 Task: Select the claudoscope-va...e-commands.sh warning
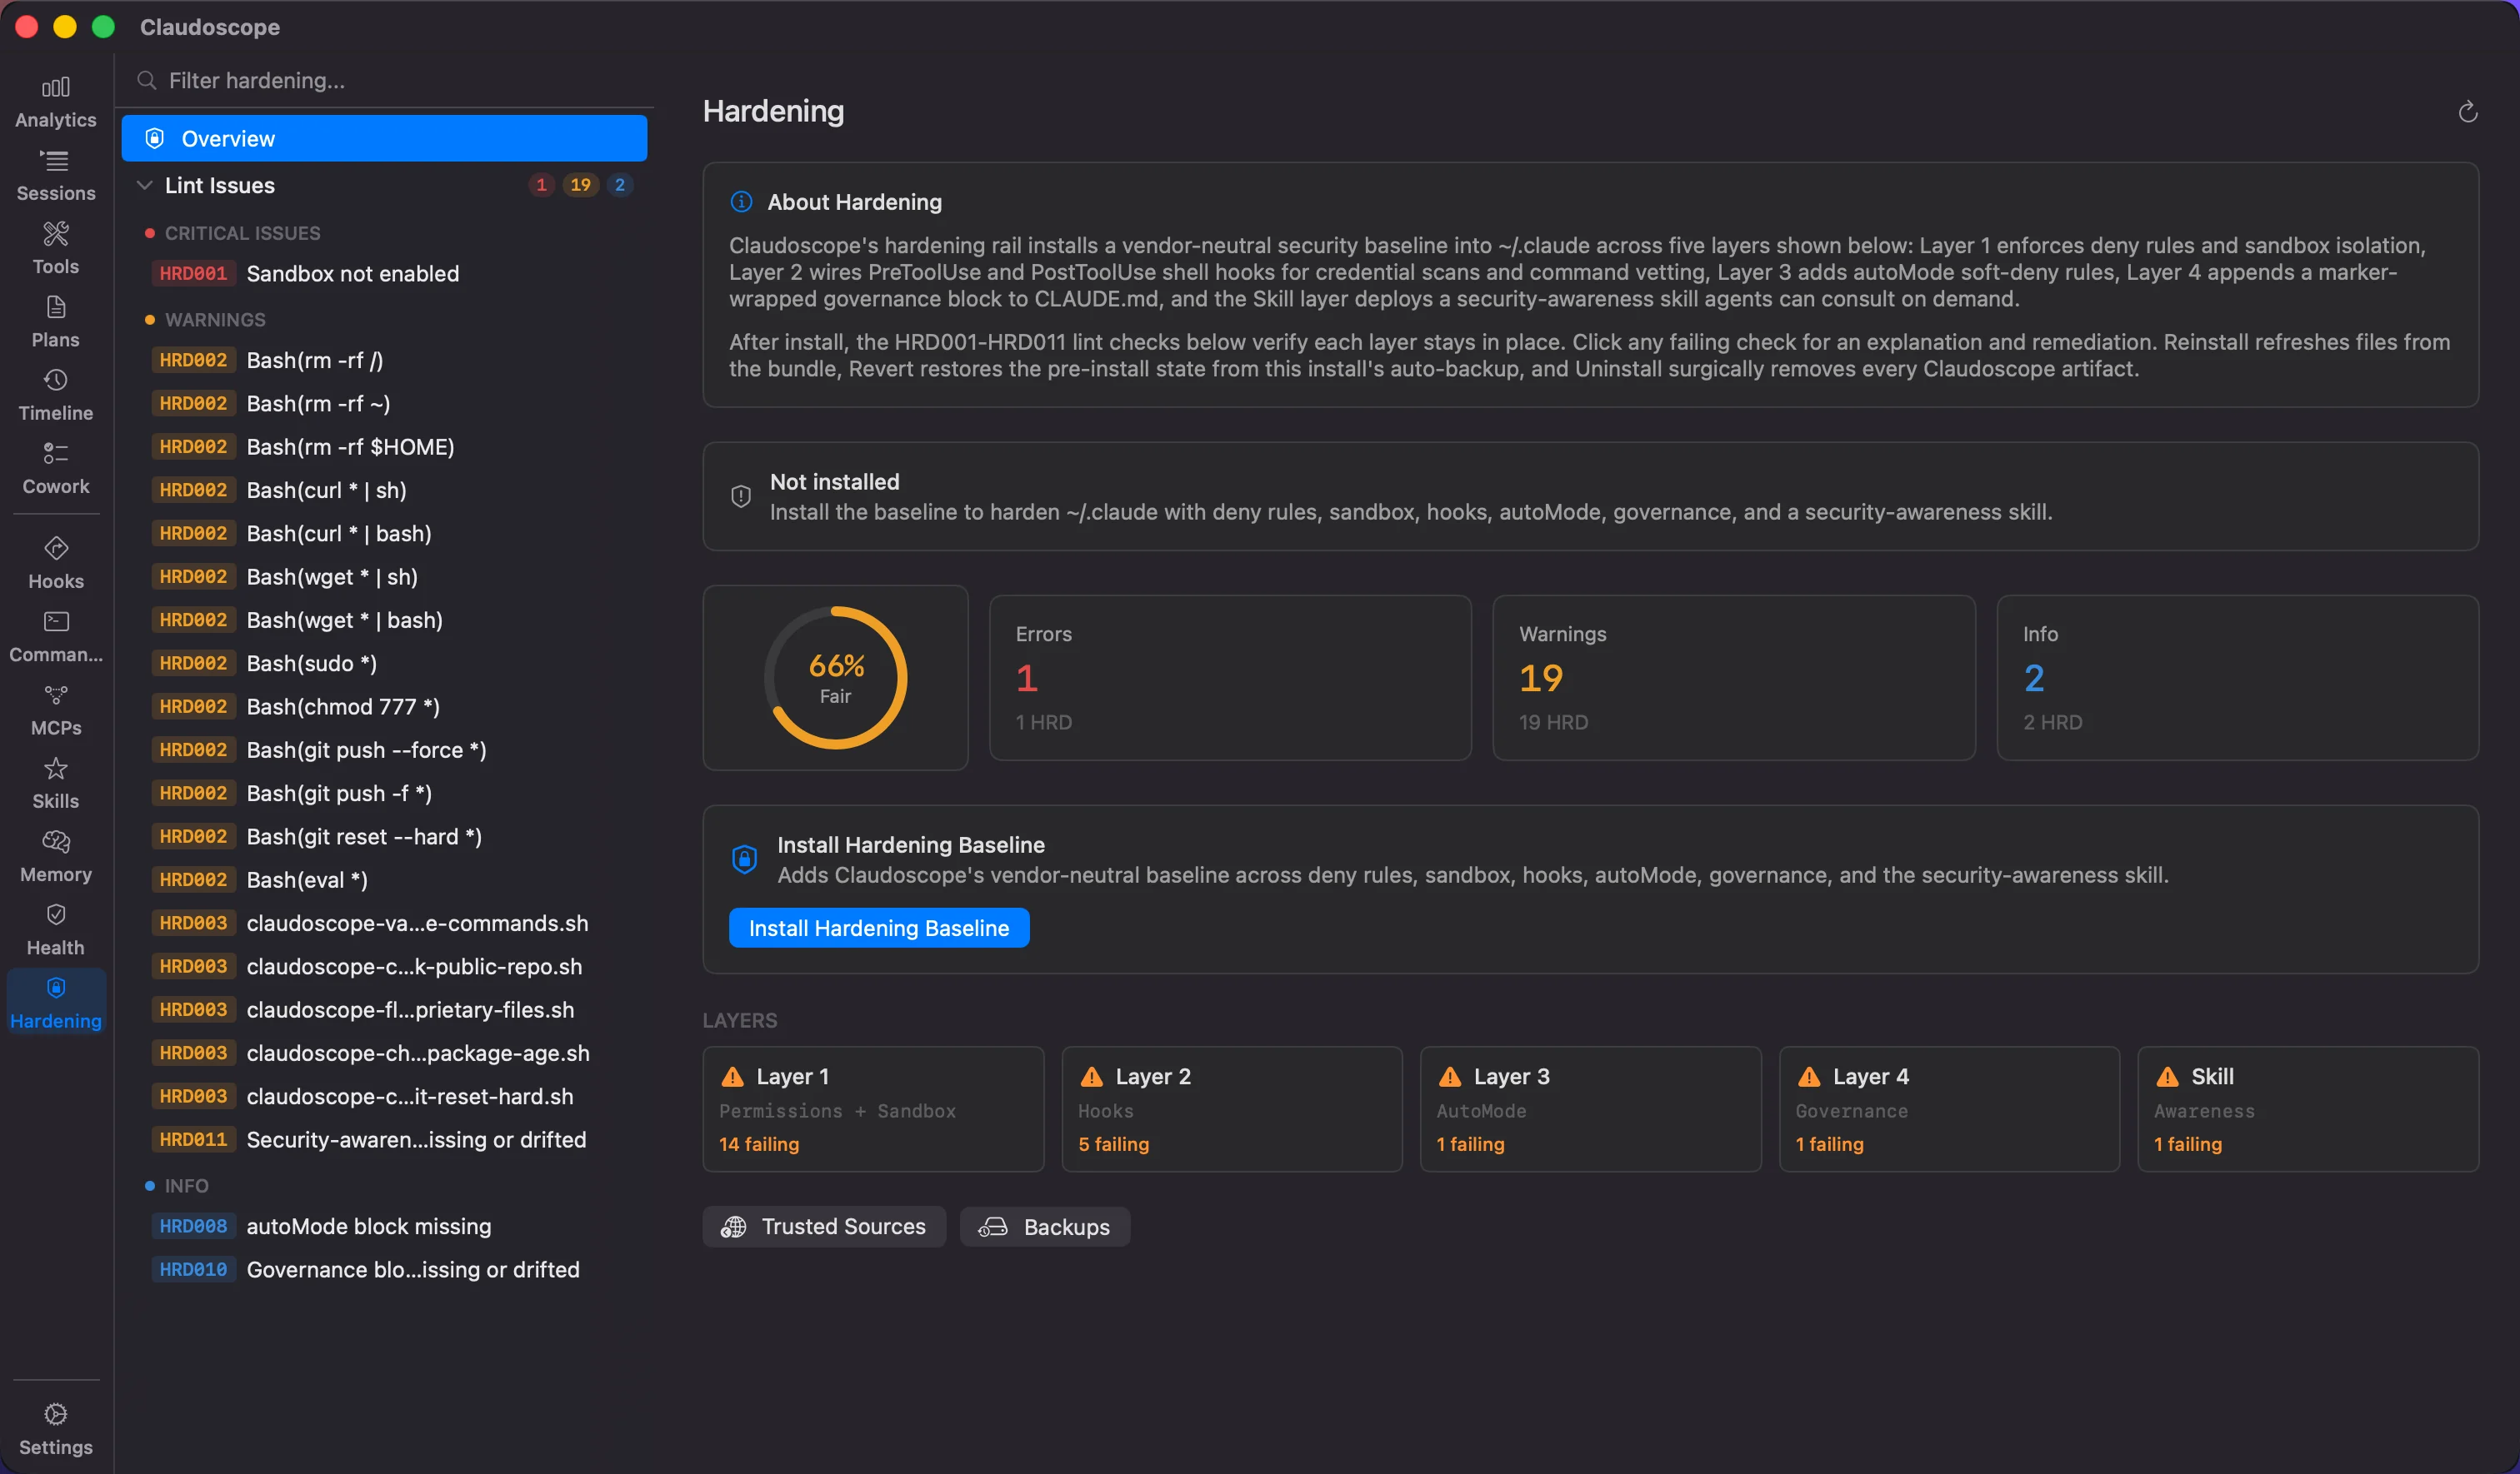384,923
